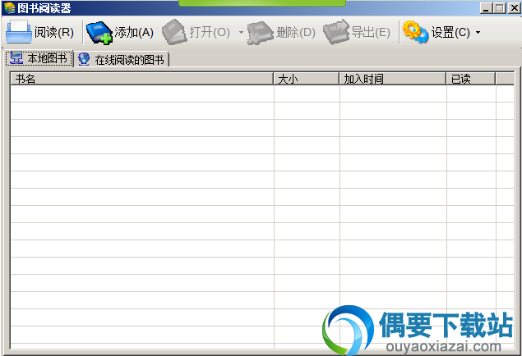The width and height of the screenshot is (522, 356).
Task: Click the 设置(C) gears icon
Action: click(415, 32)
